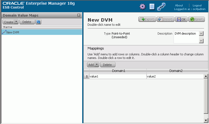209x124 pixels.
Task: Click the Domain1 column header
Action: point(118,71)
